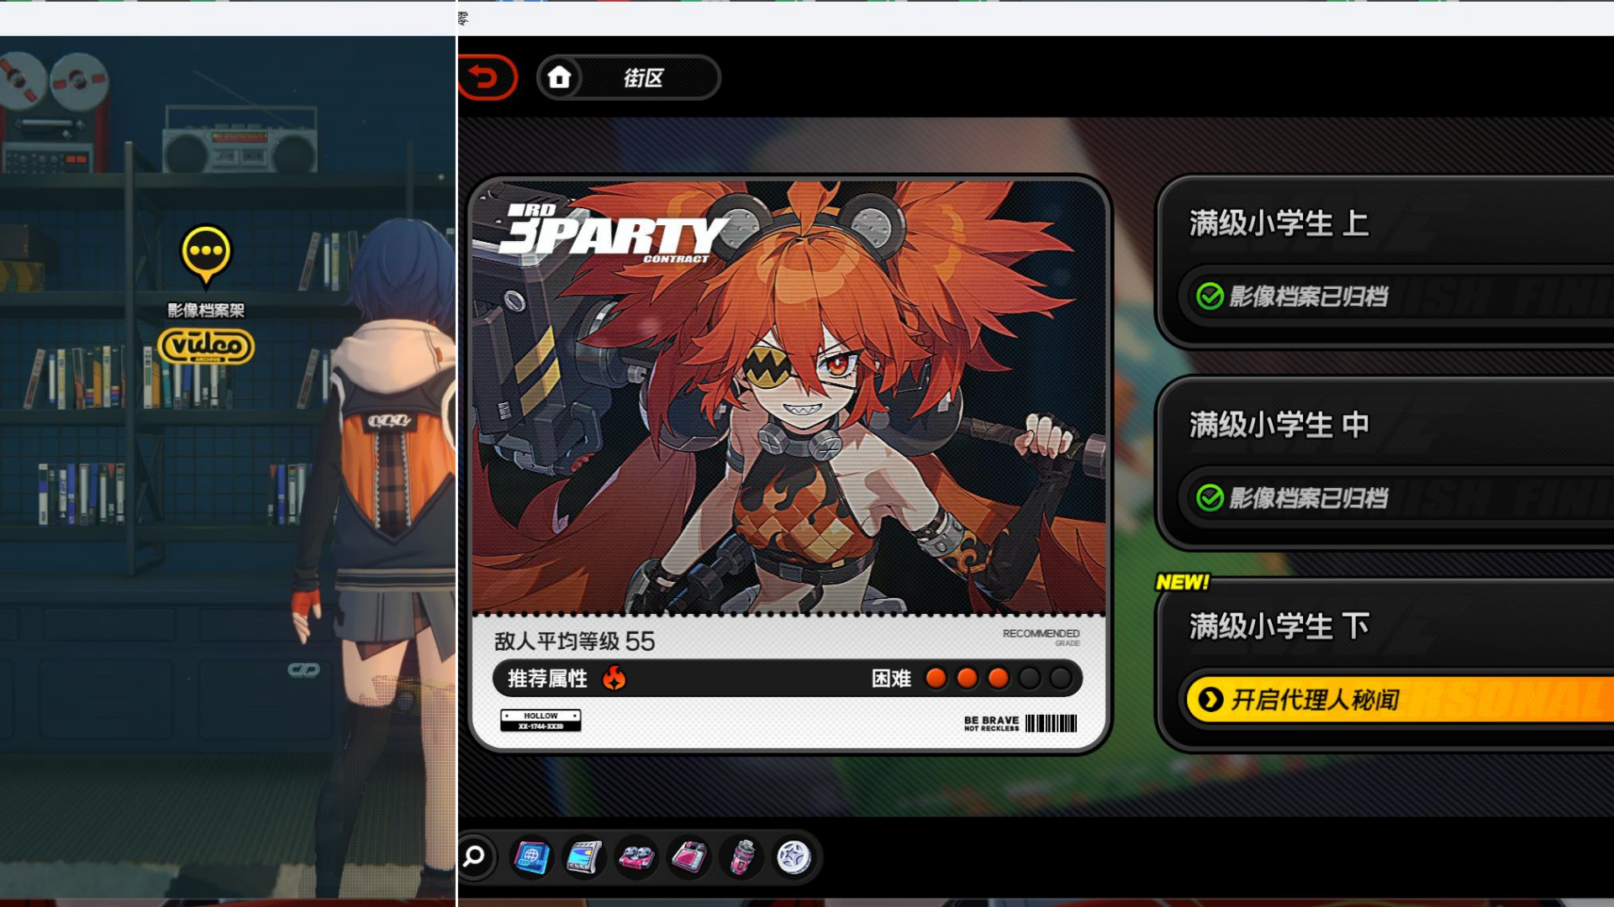Image resolution: width=1614 pixels, height=907 pixels.
Task: Select the silver star coin reward icon
Action: (x=794, y=857)
